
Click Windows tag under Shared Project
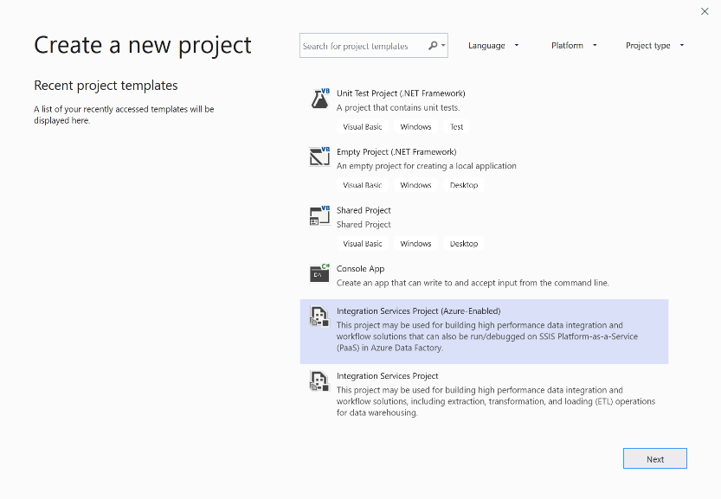[415, 244]
